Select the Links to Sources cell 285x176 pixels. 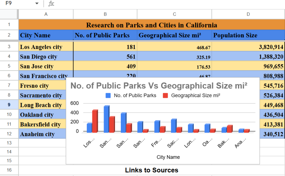coord(151,170)
